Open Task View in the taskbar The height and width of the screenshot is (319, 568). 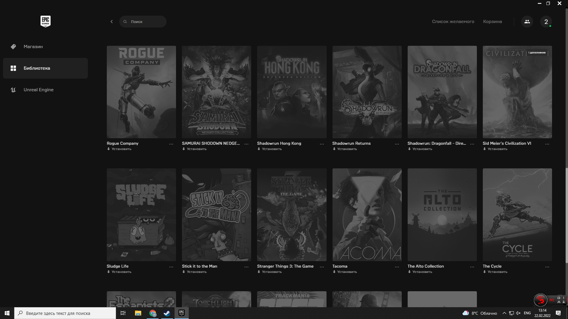123,313
